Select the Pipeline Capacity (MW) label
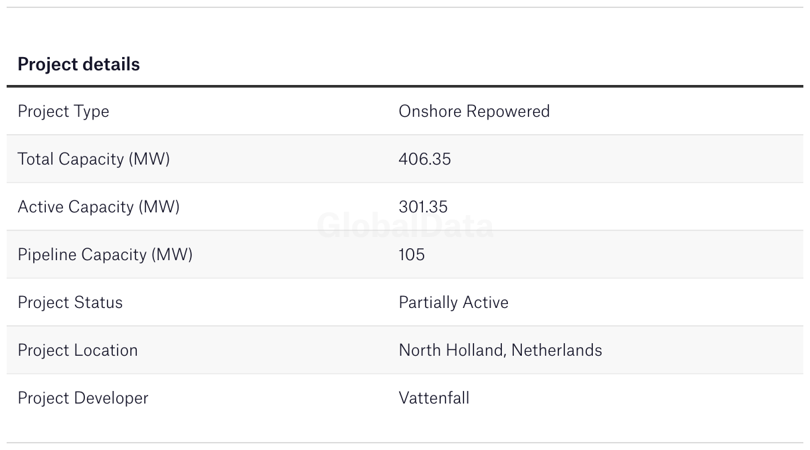The width and height of the screenshot is (810, 450). click(x=105, y=255)
